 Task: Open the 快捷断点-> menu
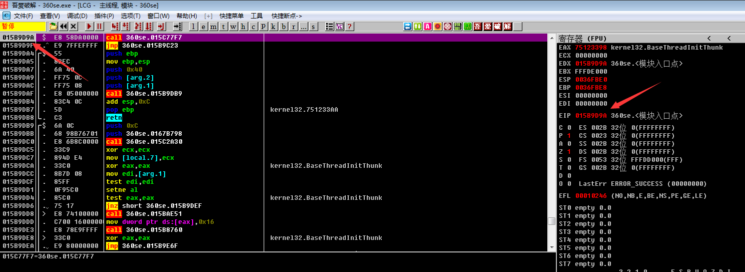coord(287,16)
